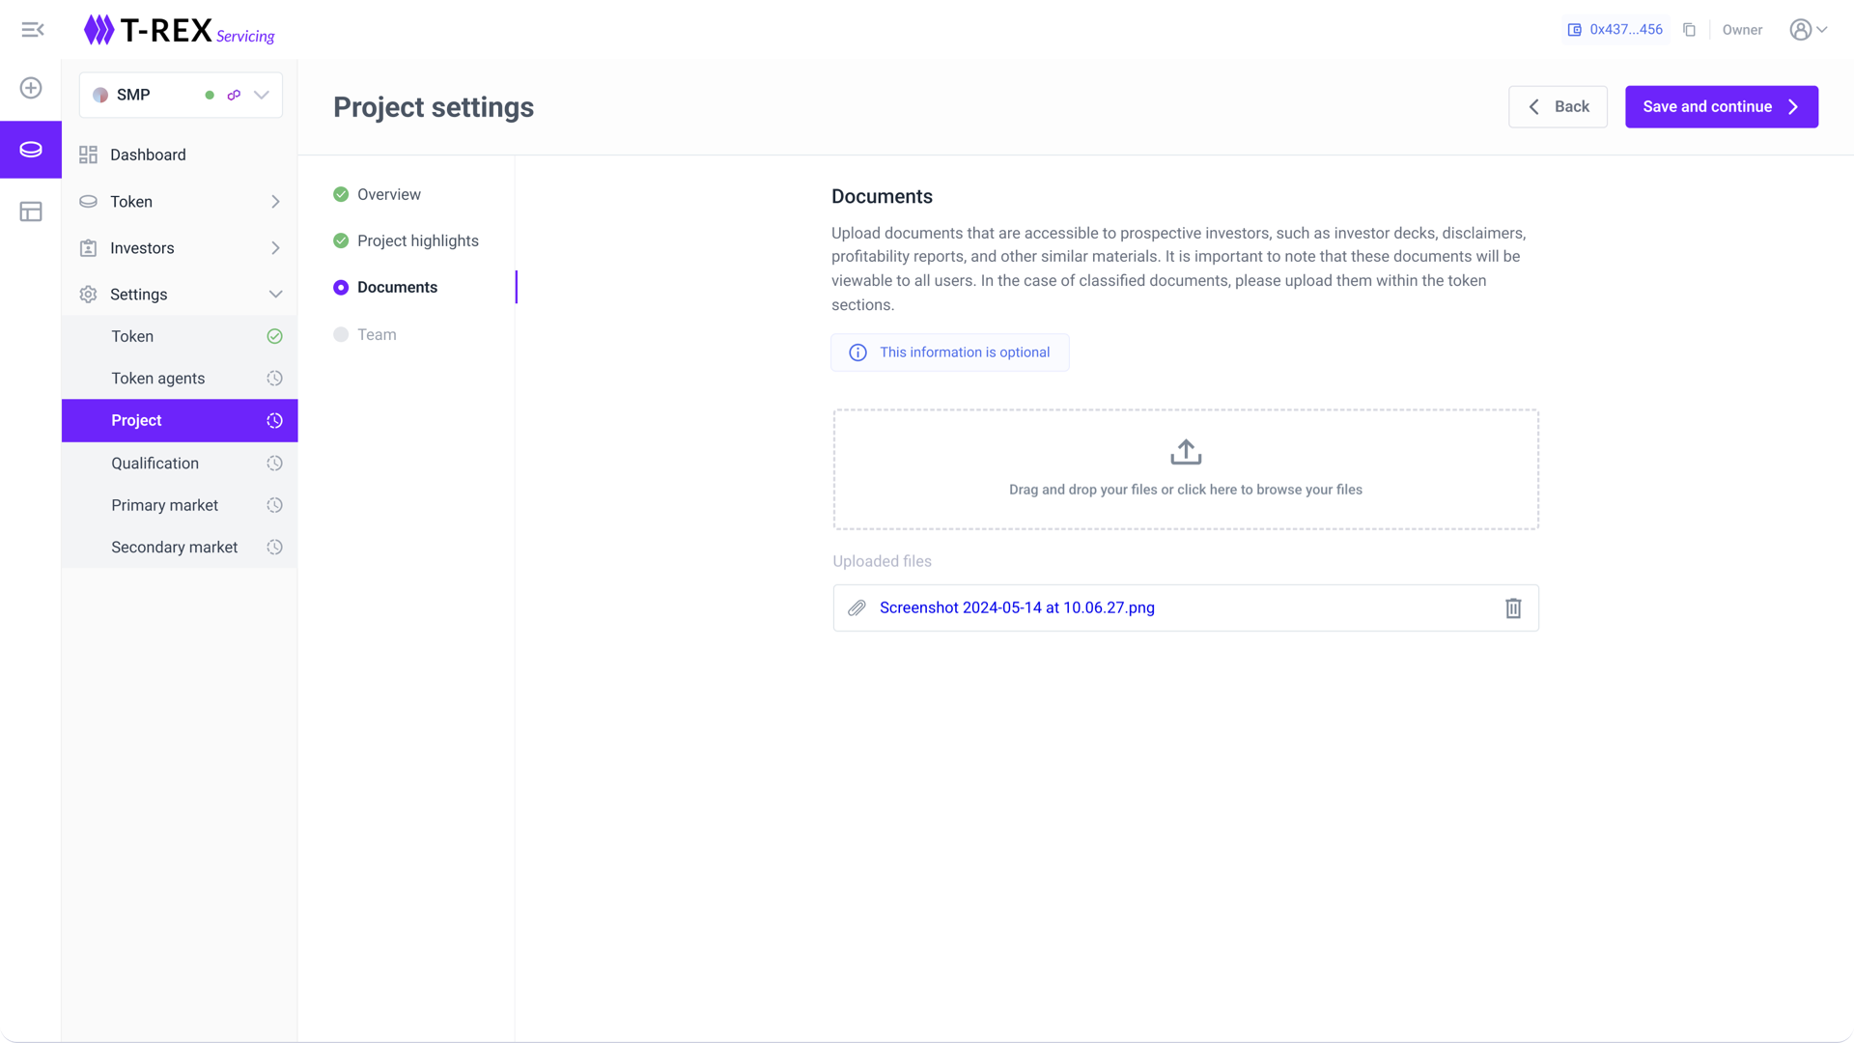Open the layout panel icon in left rail

(x=31, y=211)
